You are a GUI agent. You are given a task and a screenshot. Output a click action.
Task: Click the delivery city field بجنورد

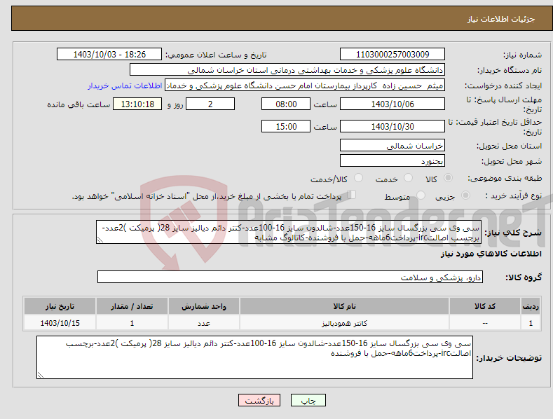click(x=392, y=161)
